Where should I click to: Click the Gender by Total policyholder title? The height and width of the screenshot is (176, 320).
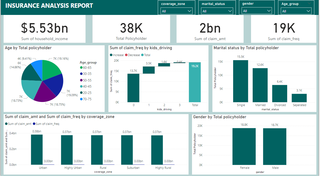pos(220,117)
